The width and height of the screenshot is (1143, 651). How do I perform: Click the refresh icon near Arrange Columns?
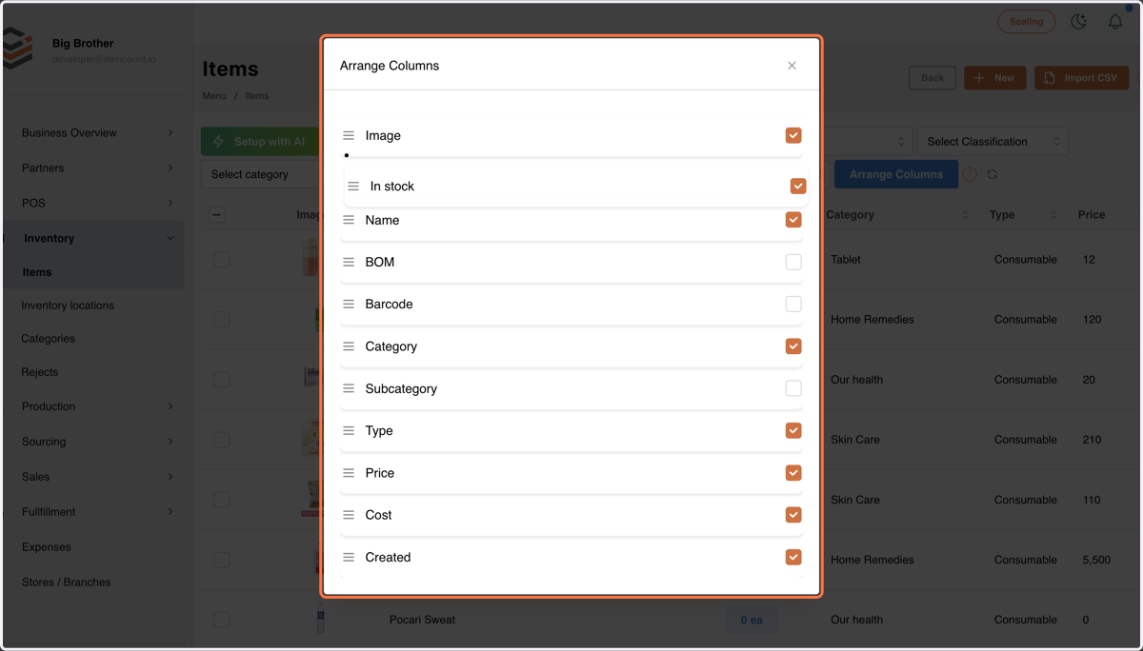tap(993, 174)
